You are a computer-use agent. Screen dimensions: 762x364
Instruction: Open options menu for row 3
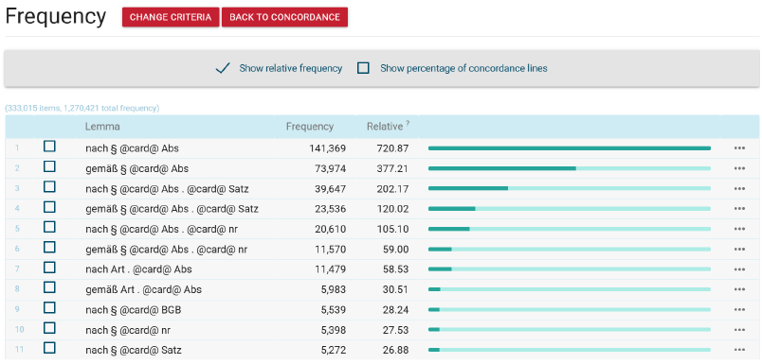739,188
